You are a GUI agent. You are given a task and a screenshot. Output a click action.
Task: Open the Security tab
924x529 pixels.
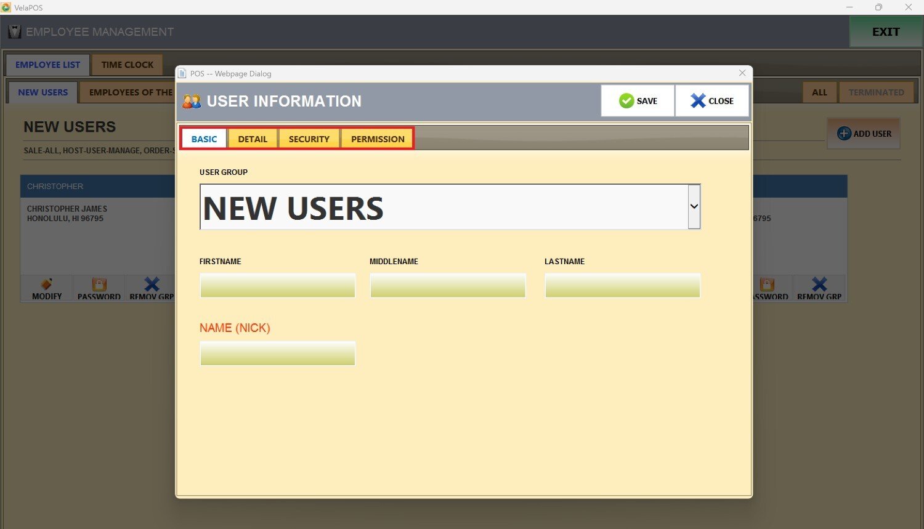pos(309,139)
